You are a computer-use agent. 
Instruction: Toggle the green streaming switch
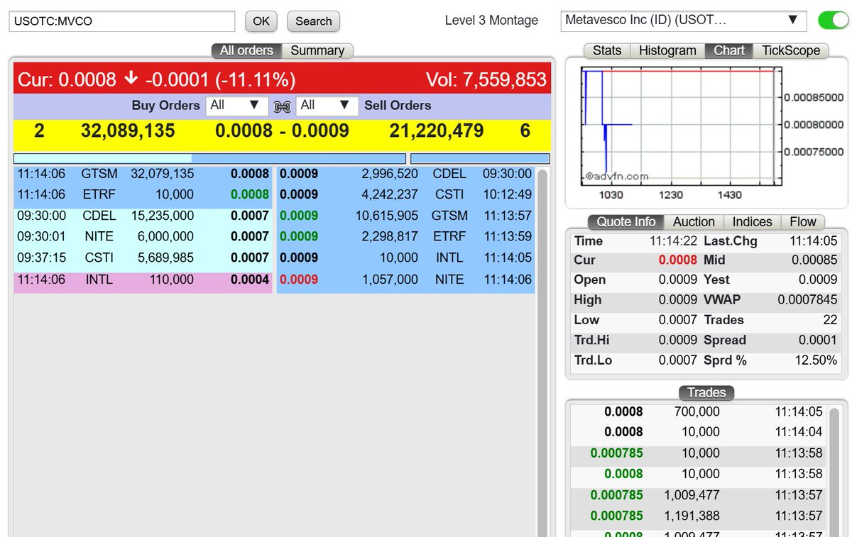(833, 20)
